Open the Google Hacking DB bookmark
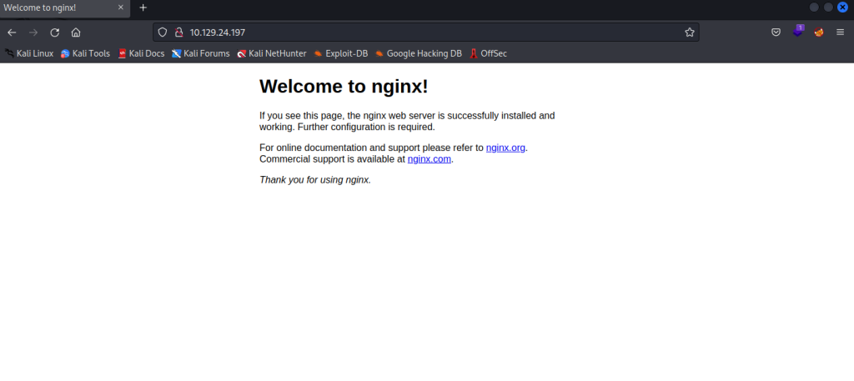The width and height of the screenshot is (854, 381). coord(418,53)
